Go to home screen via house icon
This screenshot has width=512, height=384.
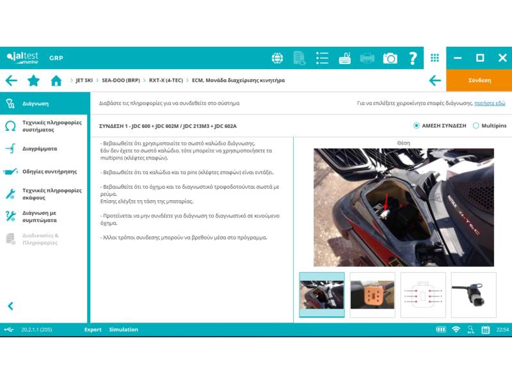[56, 81]
